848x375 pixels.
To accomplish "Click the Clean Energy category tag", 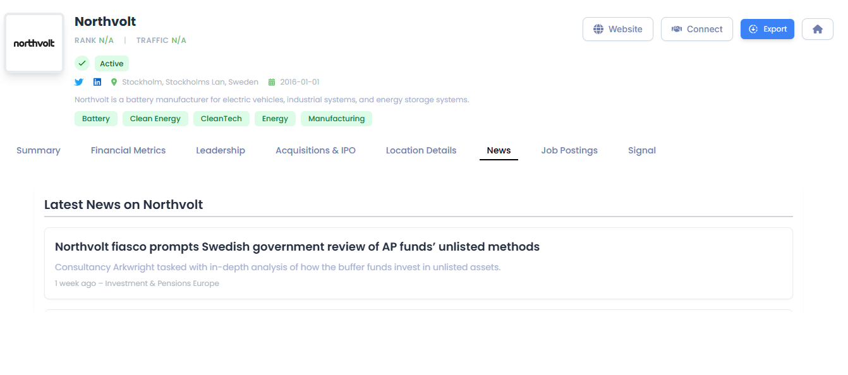I will coord(155,119).
